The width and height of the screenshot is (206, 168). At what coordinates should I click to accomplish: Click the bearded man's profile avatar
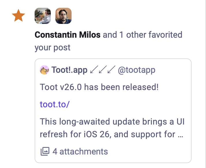point(63,16)
